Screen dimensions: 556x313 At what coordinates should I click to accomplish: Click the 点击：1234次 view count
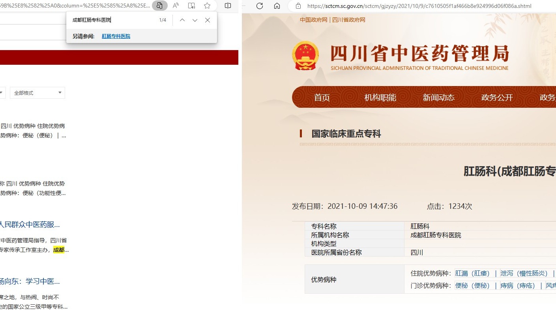coord(449,206)
